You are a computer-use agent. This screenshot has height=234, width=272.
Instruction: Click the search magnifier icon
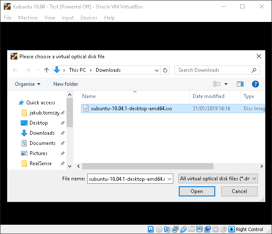(x=254, y=70)
